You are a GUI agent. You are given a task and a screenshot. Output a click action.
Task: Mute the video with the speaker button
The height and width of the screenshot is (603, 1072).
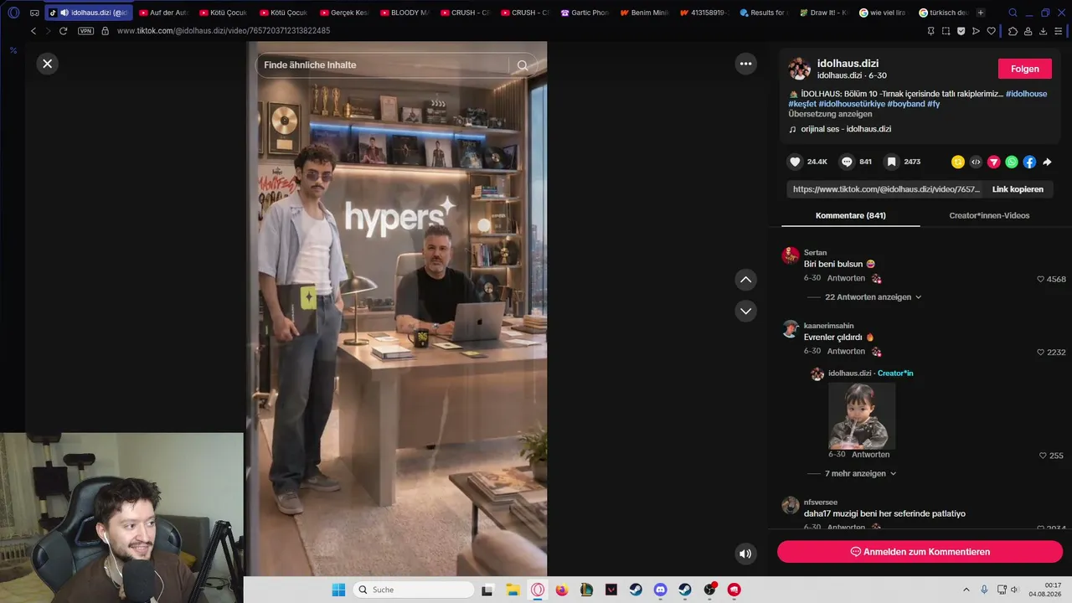pos(745,554)
